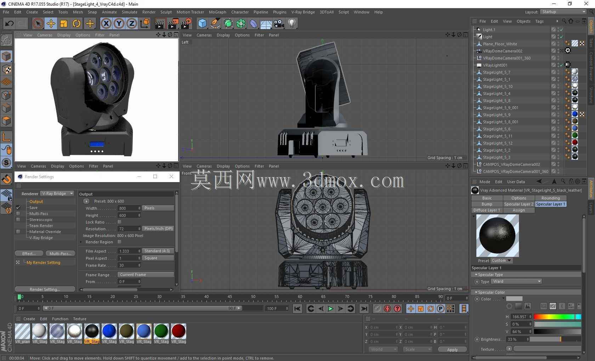Click Render View clapperboard icon
The width and height of the screenshot is (595, 361).
160,24
